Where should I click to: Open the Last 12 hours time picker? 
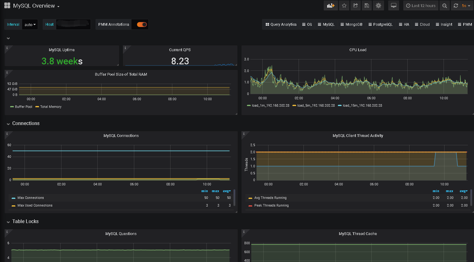coord(421,6)
